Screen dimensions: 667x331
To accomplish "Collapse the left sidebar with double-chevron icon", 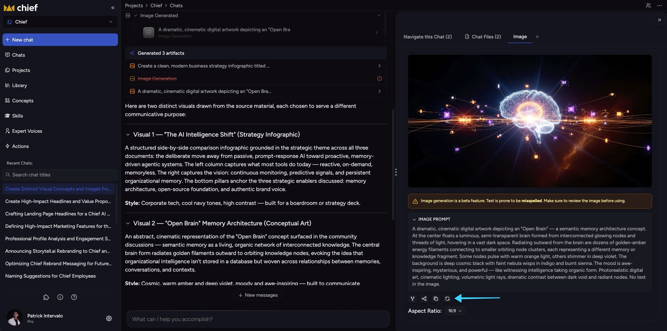I will 113,8.
